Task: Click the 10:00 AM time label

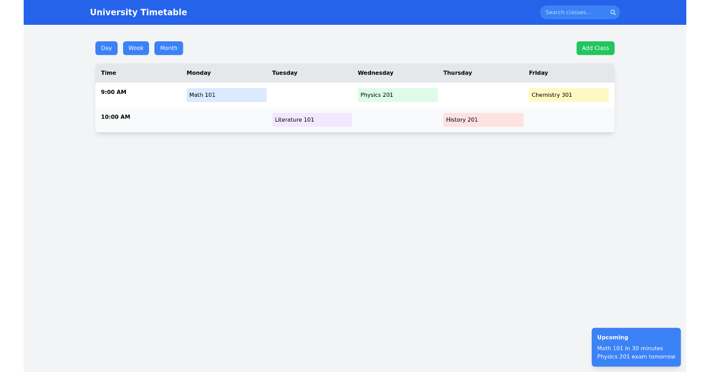Action: [x=115, y=116]
